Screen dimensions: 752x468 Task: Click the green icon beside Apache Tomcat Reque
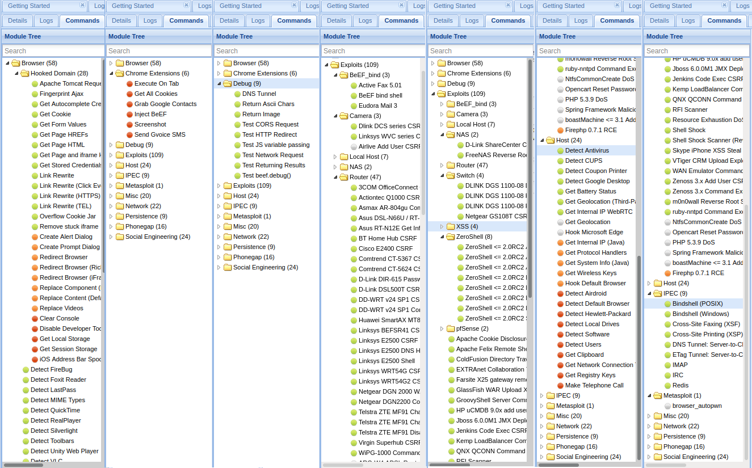[x=35, y=83]
